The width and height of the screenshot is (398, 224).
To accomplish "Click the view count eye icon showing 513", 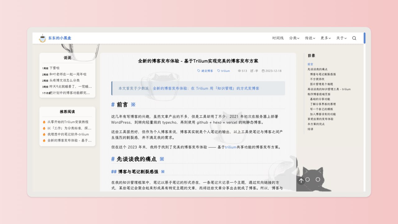I will point(239,71).
